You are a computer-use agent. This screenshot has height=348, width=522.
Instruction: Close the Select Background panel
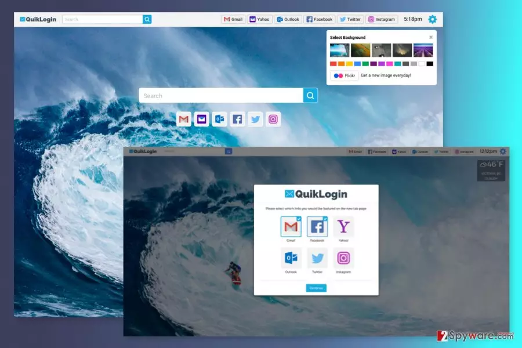(431, 37)
